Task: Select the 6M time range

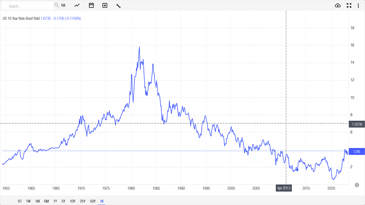Action: tap(47, 201)
